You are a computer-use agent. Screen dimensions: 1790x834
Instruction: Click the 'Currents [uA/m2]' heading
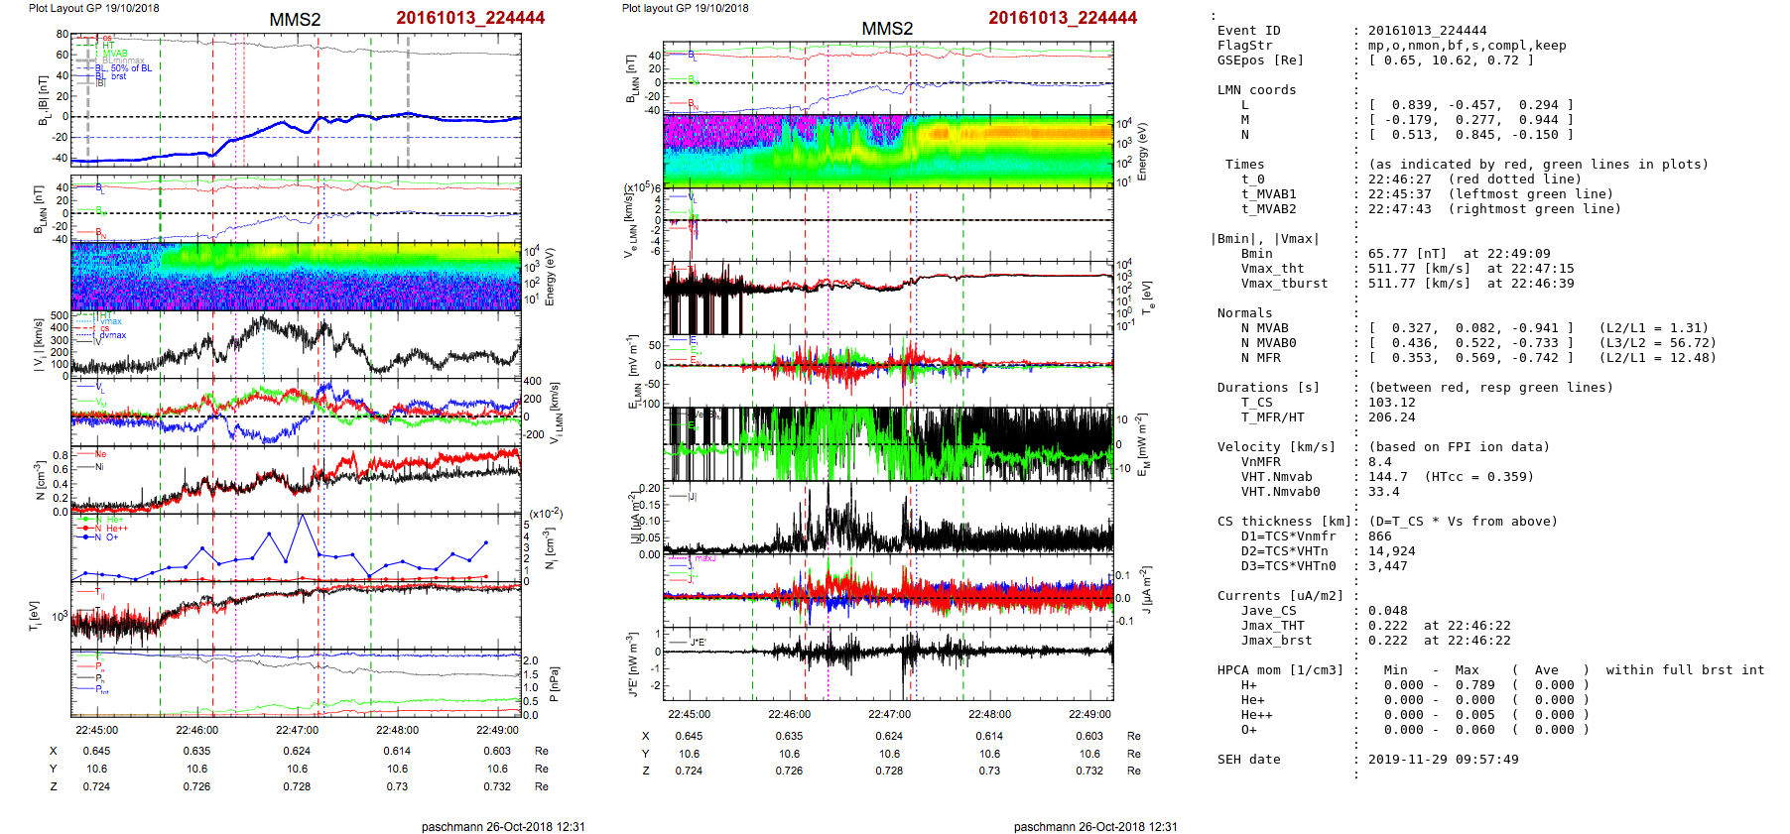1280,596
